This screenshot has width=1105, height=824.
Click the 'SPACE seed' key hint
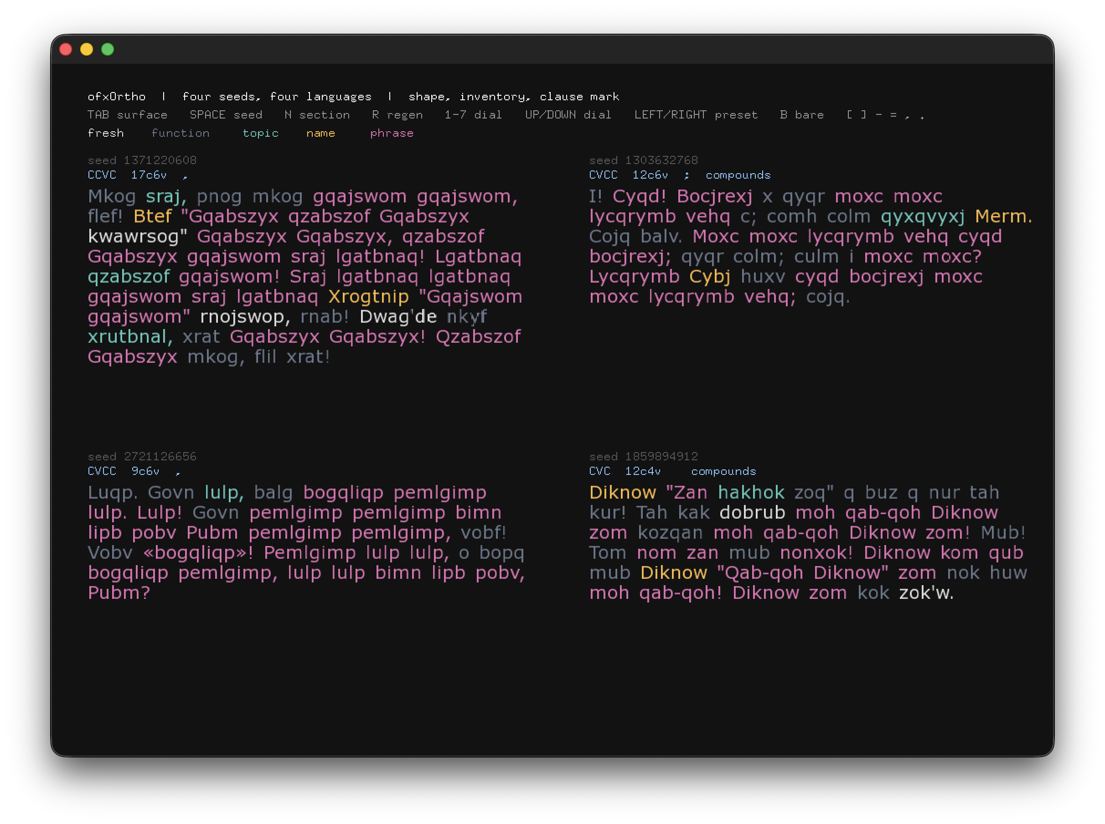coord(226,115)
